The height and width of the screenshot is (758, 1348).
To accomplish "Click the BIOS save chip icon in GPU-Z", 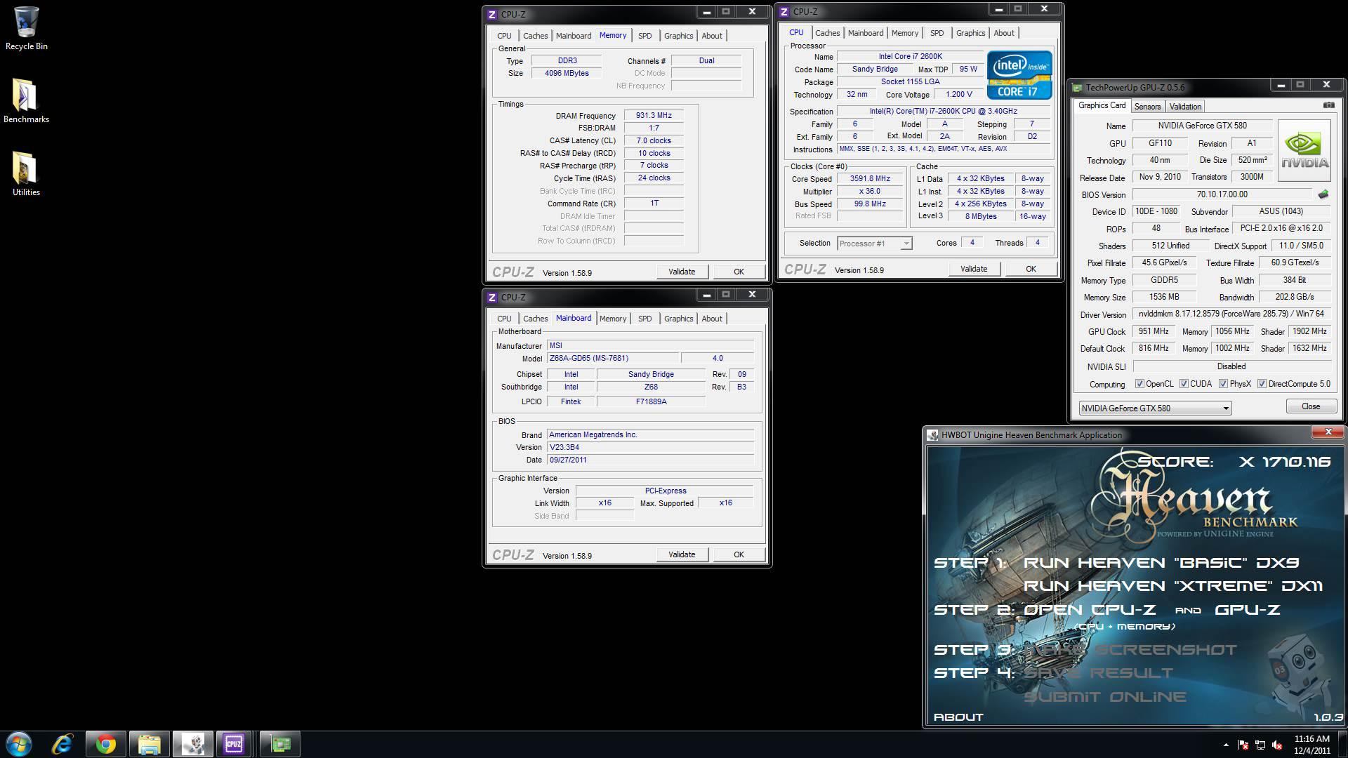I will point(1323,194).
